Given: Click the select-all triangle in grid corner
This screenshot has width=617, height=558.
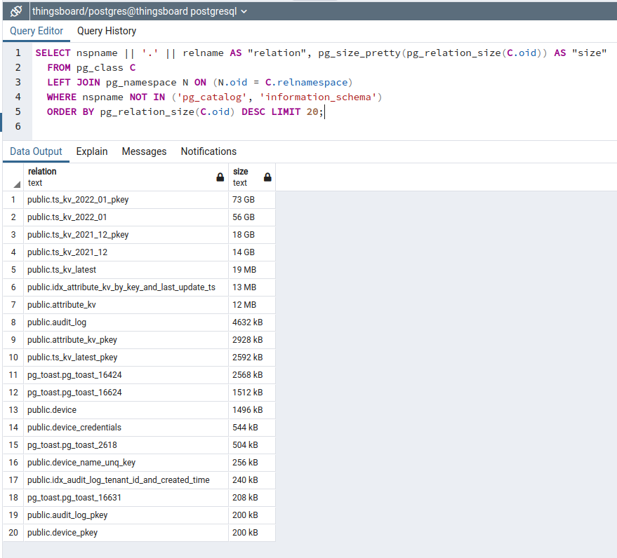Looking at the screenshot, I should [16, 184].
